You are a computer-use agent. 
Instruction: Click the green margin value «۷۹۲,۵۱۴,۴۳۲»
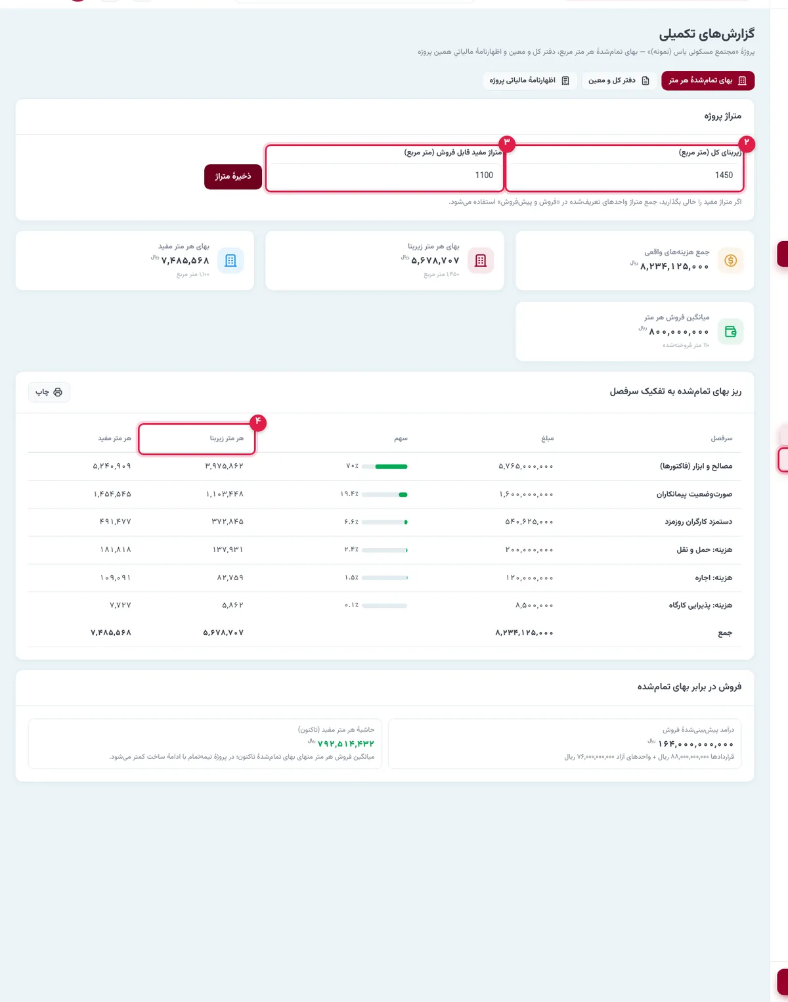(x=346, y=744)
